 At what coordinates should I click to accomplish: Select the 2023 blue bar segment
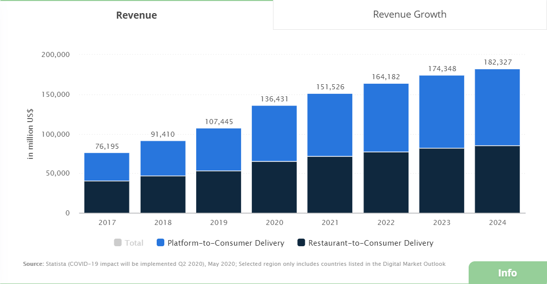(442, 112)
